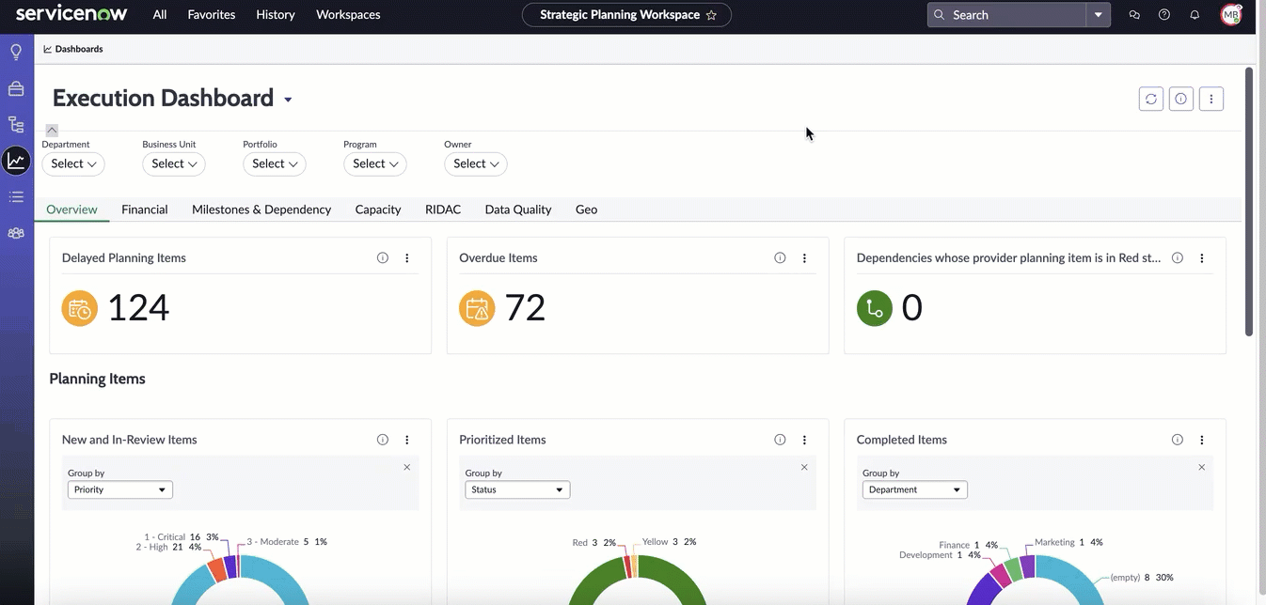Viewport: 1266px width, 605px height.
Task: Open the hierarchy tree icon in sidebar
Action: coord(16,124)
